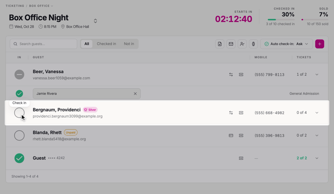Click the Unpaid badge on Rhett Blanda
This screenshot has width=334, height=194.
coord(71,132)
